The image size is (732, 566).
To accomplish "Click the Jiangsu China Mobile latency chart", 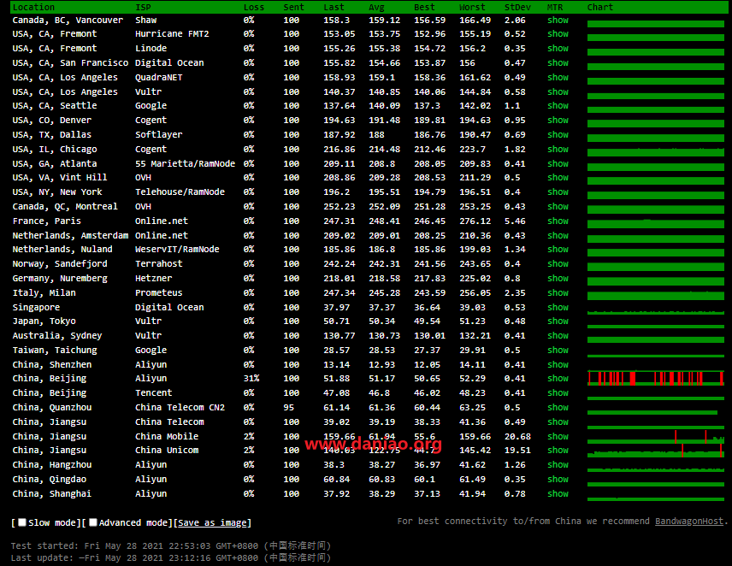I will tap(655, 437).
